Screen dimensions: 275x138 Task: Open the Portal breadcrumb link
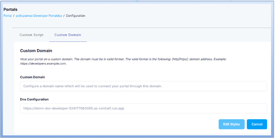[7, 16]
